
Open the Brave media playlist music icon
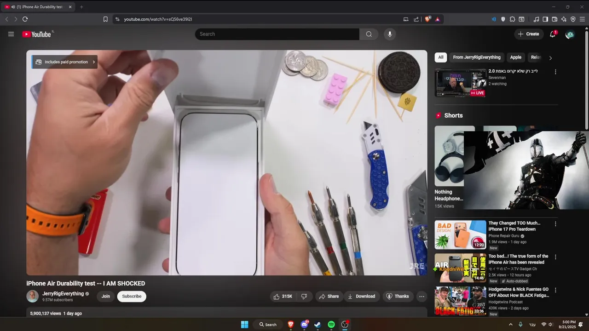point(536,19)
